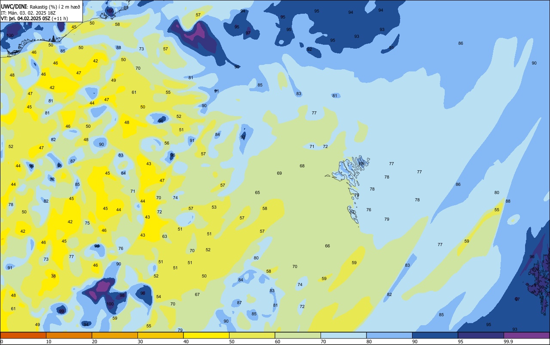The height and width of the screenshot is (345, 550).
Task: Click the map humidity value "65"
Action: pos(257,193)
